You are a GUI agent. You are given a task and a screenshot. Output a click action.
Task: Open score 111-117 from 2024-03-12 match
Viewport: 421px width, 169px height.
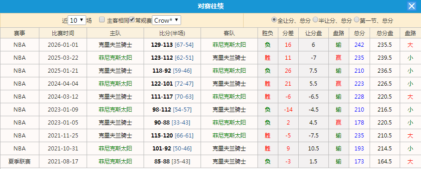pos(162,97)
